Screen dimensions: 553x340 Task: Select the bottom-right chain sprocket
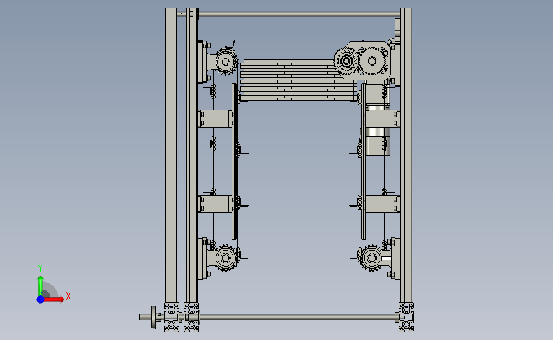(371, 258)
